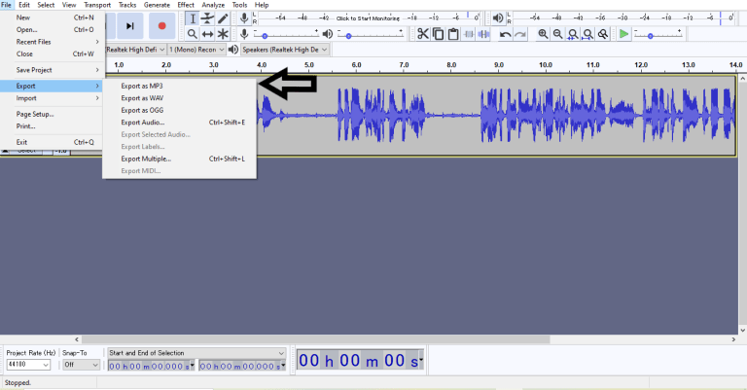Click the Skip to End button
747x390 pixels.
point(130,25)
